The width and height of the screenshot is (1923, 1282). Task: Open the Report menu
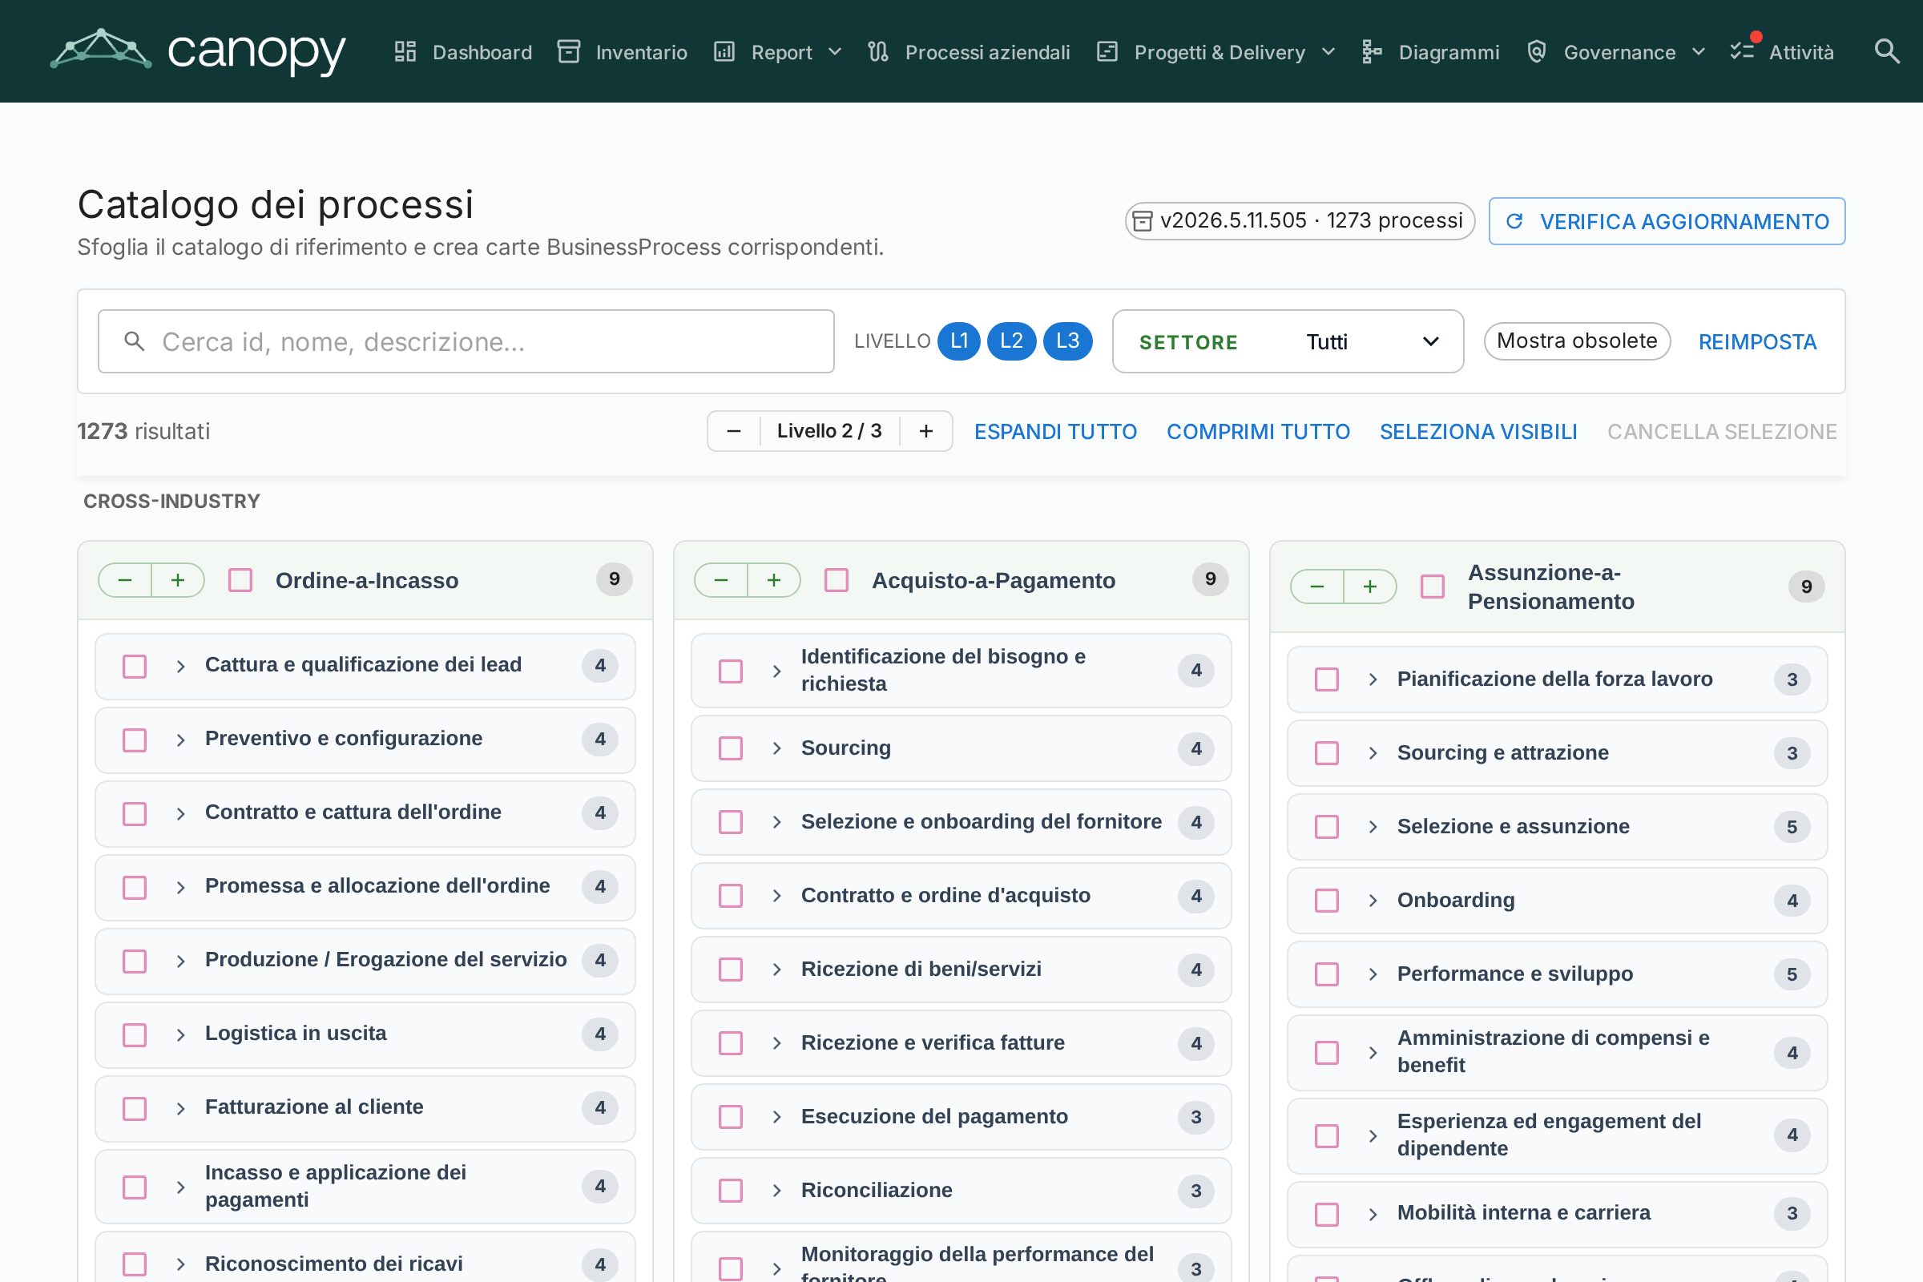[x=777, y=51]
